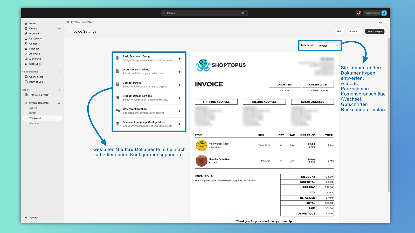Click the Invoice Settings page title

tap(83, 31)
